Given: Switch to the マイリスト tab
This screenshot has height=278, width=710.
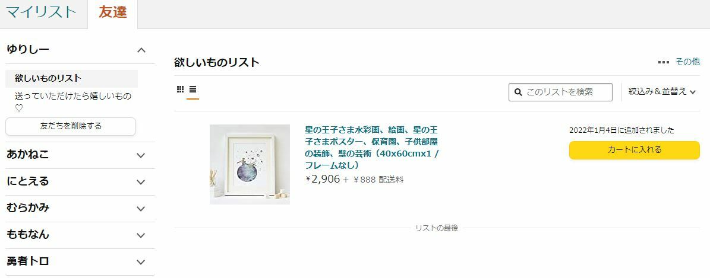Looking at the screenshot, I should pyautogui.click(x=41, y=12).
